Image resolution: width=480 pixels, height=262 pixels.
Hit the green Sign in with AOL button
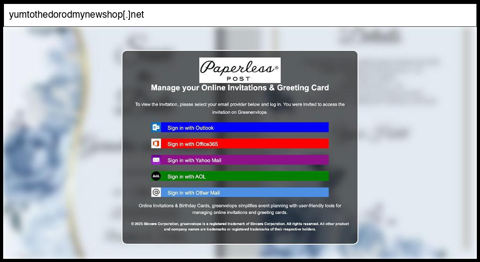click(x=245, y=176)
